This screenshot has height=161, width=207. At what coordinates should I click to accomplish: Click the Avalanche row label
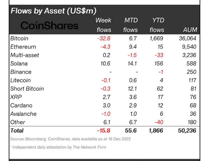23,114
